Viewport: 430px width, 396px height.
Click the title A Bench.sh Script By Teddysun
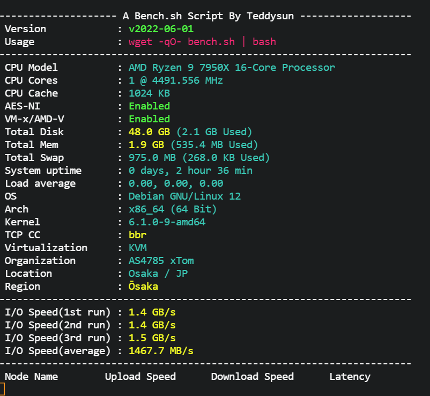tap(208, 16)
